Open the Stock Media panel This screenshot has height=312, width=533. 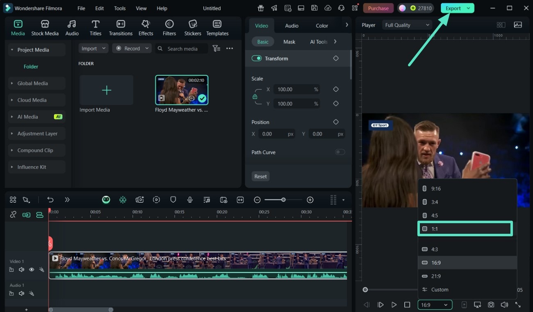click(x=45, y=28)
